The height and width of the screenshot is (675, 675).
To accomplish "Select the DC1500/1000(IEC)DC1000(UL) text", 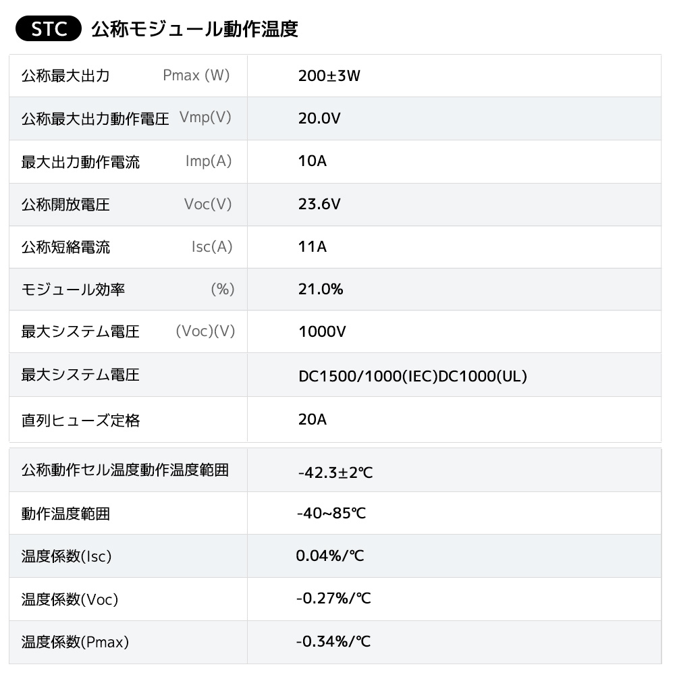I will point(412,376).
